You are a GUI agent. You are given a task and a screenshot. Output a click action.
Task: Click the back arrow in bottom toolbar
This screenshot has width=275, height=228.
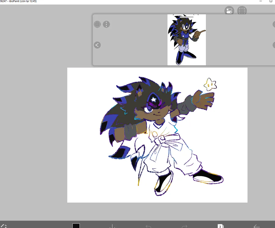(x=257, y=226)
